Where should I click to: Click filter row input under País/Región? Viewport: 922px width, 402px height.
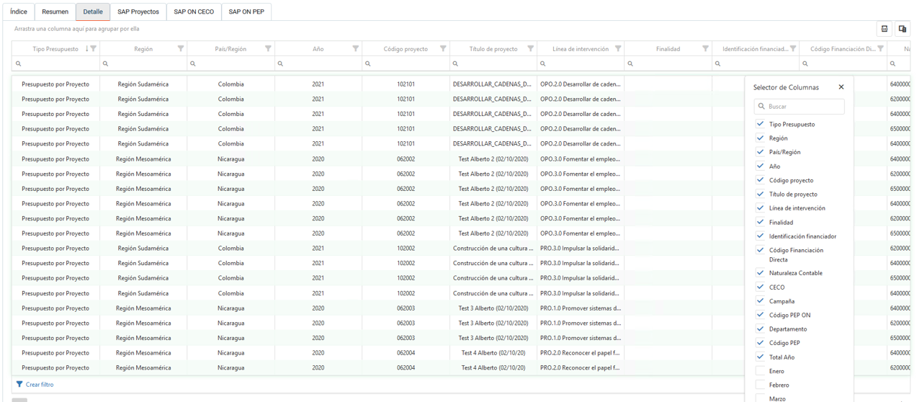pos(230,63)
